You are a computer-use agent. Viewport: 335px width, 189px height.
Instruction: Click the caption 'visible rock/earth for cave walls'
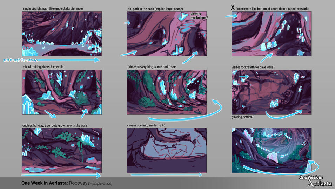[x=252, y=67]
